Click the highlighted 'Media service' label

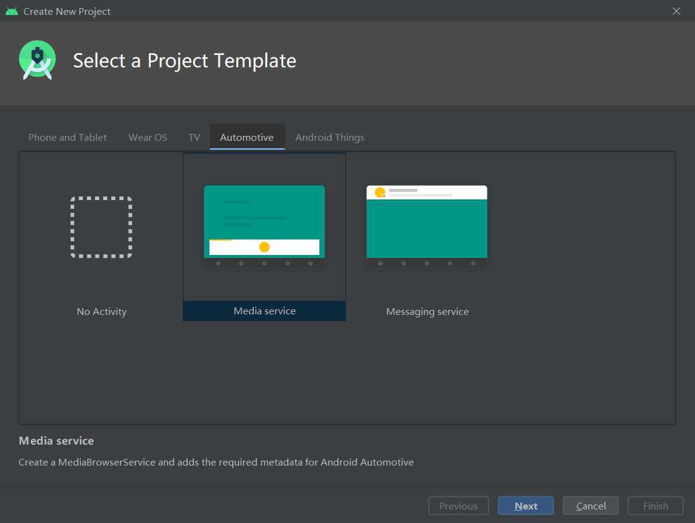(264, 311)
